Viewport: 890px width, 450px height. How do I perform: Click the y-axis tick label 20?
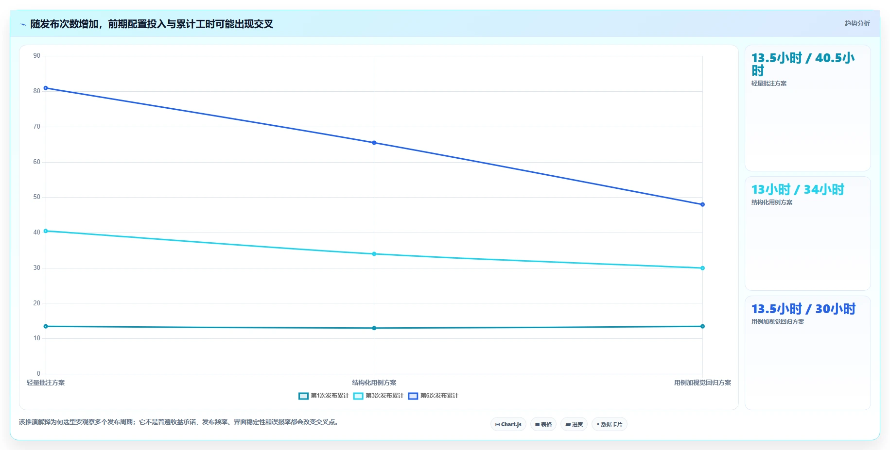tap(37, 303)
